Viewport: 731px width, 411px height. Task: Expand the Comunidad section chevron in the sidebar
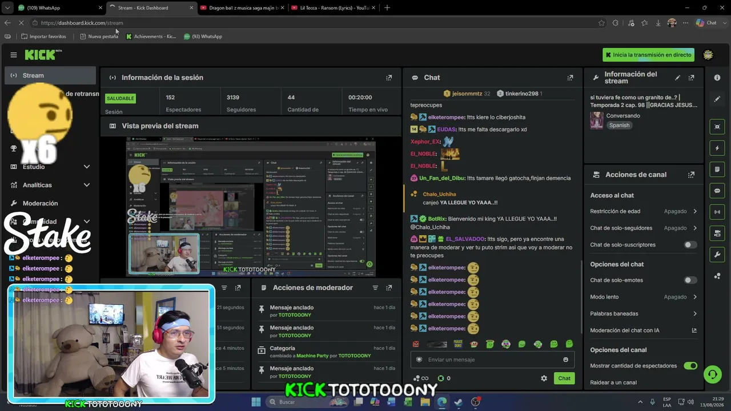(87, 221)
